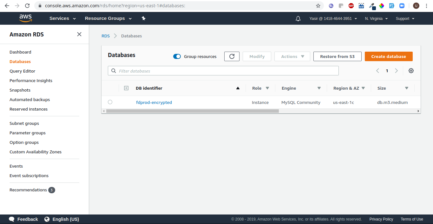Toggle the Group resources switch
Viewport: 433px width, 224px height.
coord(177,56)
